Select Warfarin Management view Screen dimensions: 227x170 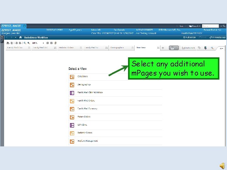pyautogui.click(x=115, y=141)
